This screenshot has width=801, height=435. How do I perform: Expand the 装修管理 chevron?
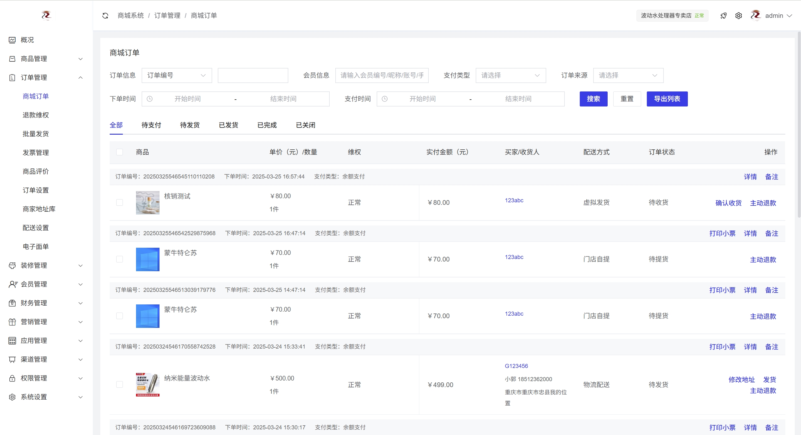pos(81,266)
